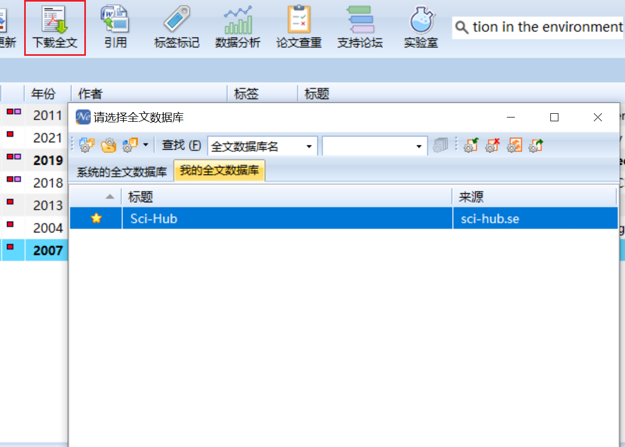Open the 引用 cite tool
The image size is (625, 447).
pyautogui.click(x=115, y=27)
